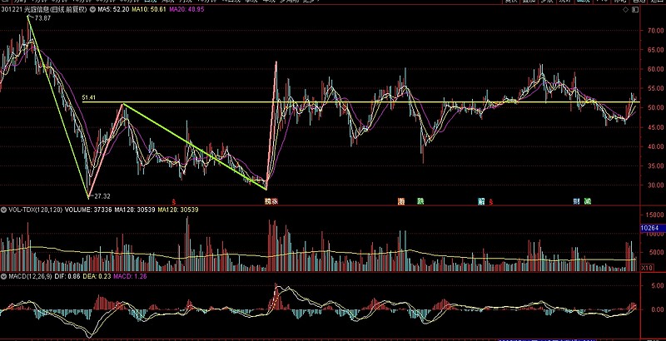Click the MA20: 48.95 label
Screen dimensions: 666x341
pos(186,9)
